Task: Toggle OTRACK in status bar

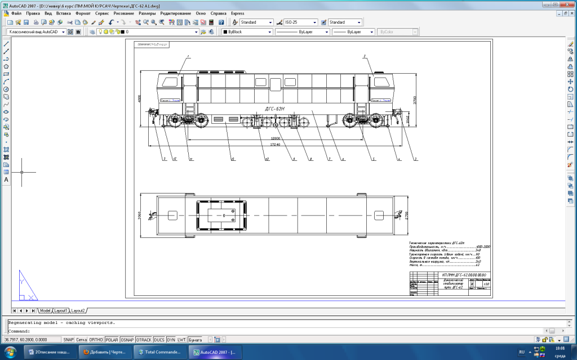Action: coord(144,340)
